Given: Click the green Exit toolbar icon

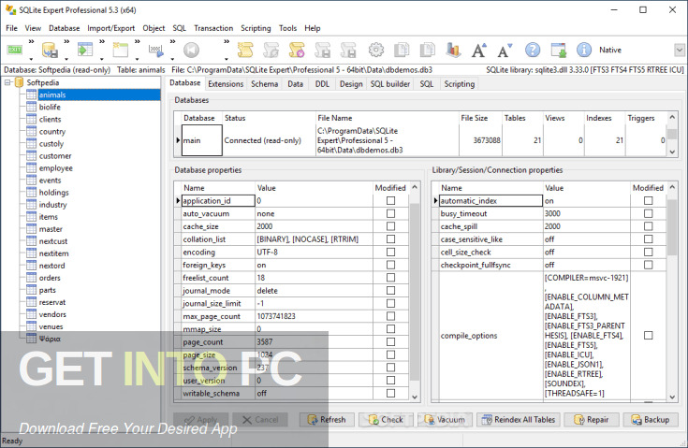Looking at the screenshot, I should [14, 50].
